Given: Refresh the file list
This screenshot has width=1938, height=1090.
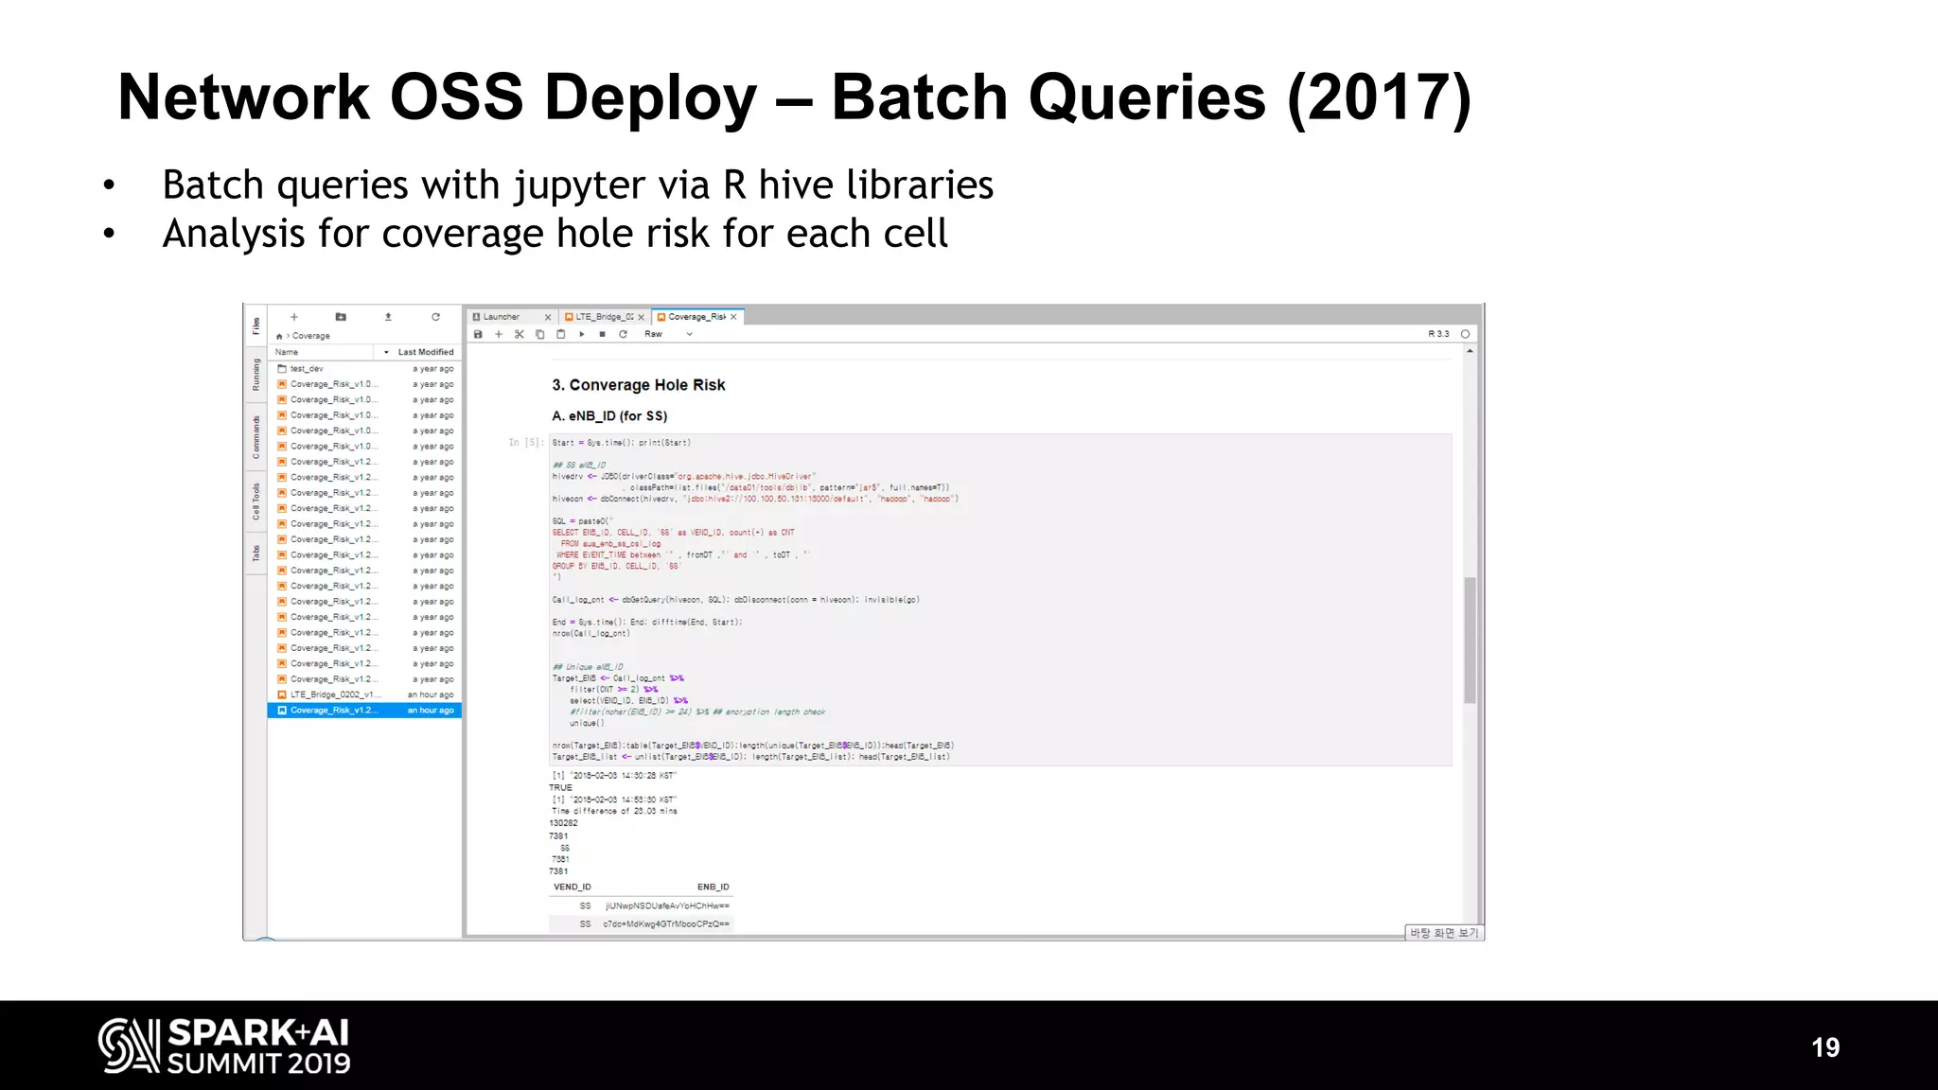Looking at the screenshot, I should point(435,317).
